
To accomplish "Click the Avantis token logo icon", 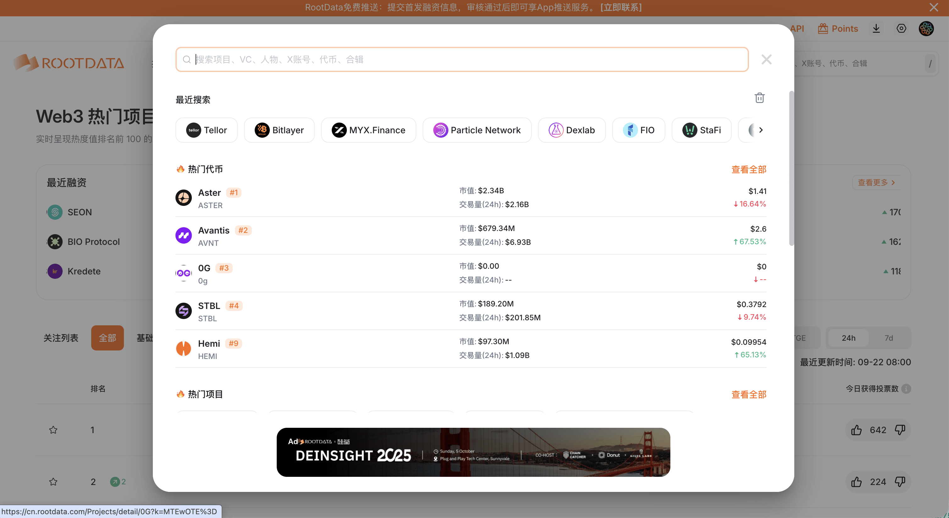I will point(183,235).
